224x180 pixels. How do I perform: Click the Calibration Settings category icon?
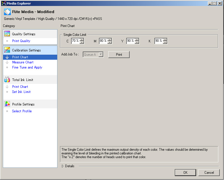7,50
